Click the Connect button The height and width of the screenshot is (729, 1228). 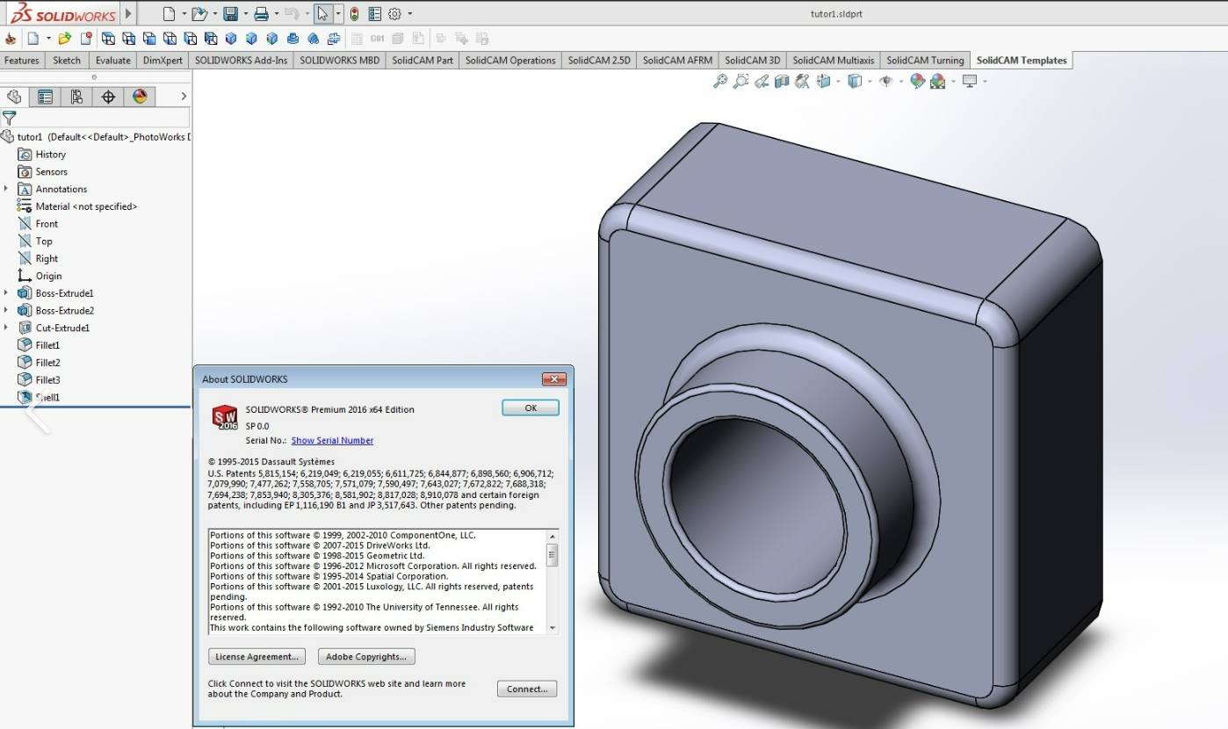click(x=527, y=689)
